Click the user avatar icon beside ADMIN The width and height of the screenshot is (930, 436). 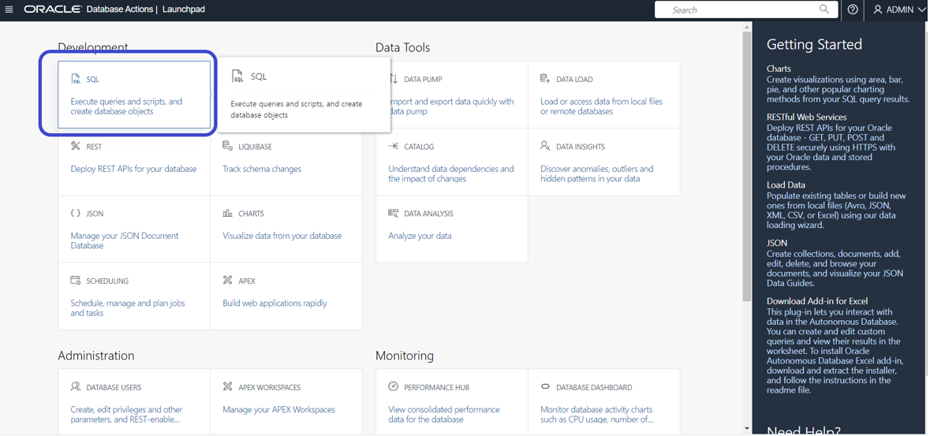(x=878, y=9)
